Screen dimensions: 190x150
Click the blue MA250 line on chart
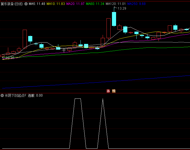coord(110,82)
